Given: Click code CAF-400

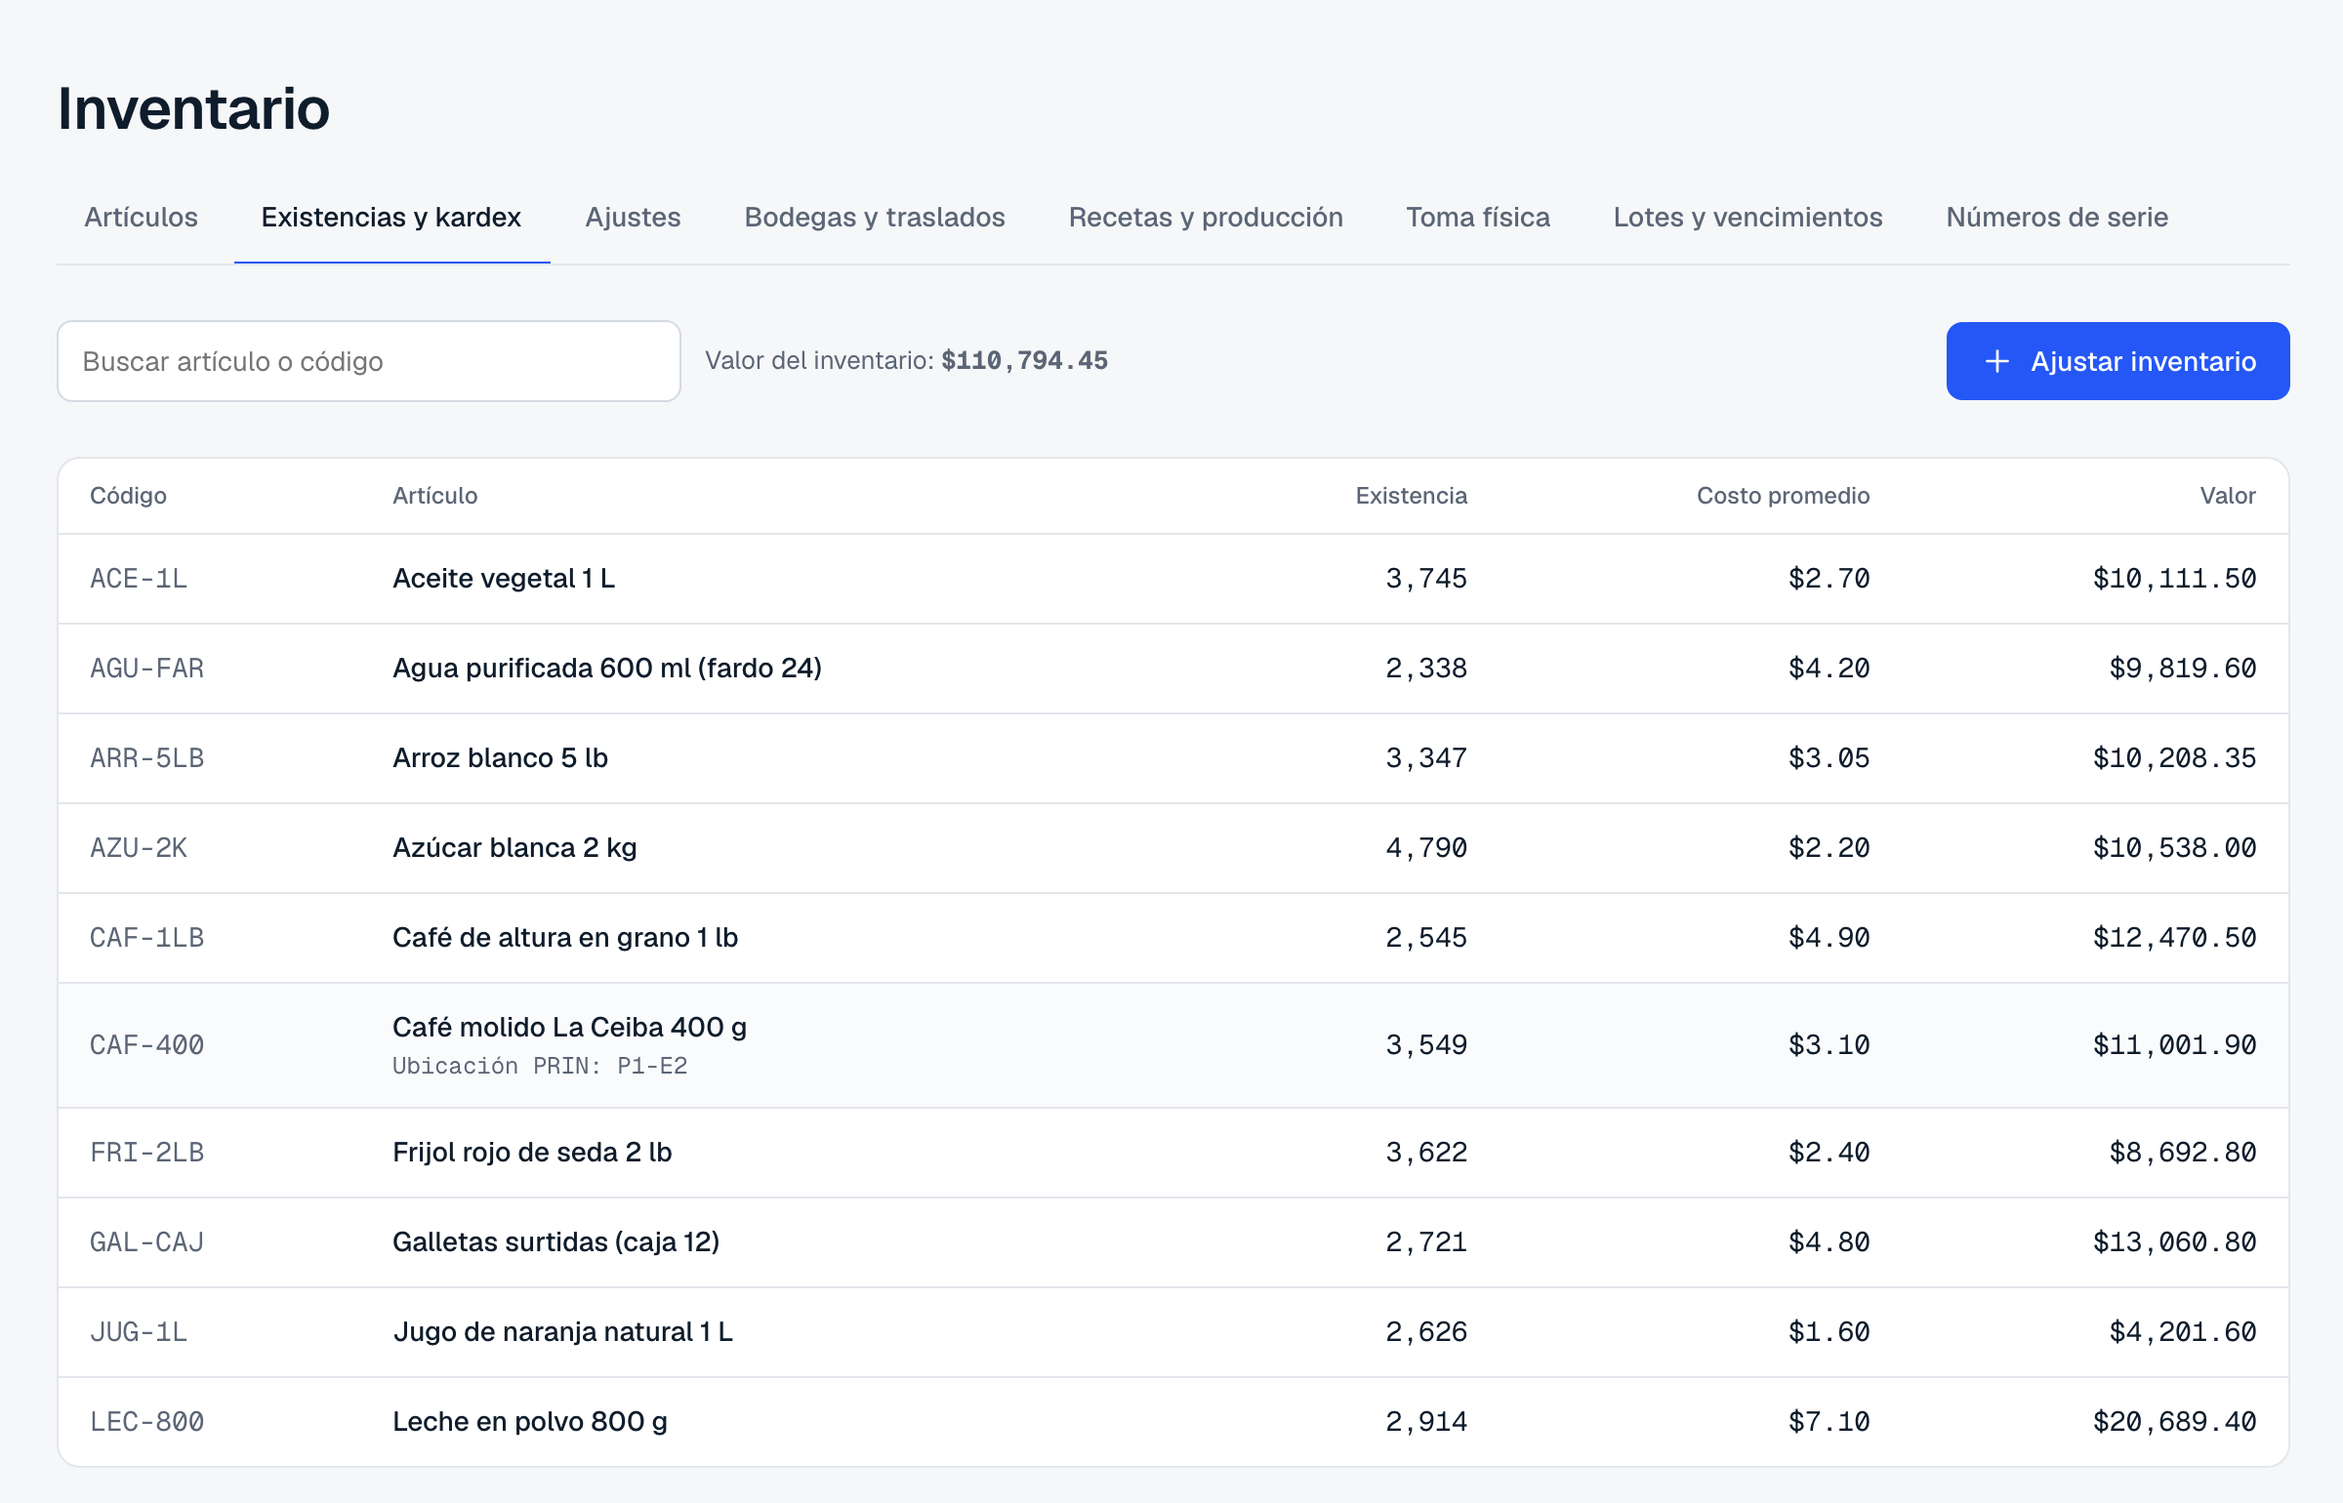Looking at the screenshot, I should pyautogui.click(x=146, y=1045).
